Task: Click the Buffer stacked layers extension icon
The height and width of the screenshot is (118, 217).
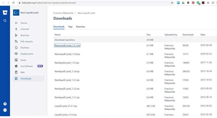Action: point(188,3)
